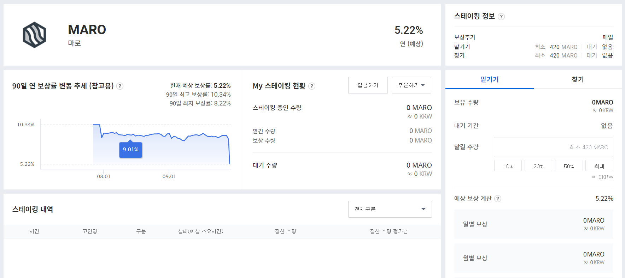Open help icon beside 예상 보상 계산
Screen dimensions: 625x278
[x=498, y=199]
